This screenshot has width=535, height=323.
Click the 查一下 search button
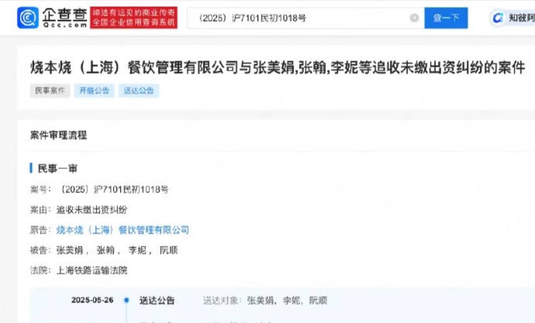[446, 18]
